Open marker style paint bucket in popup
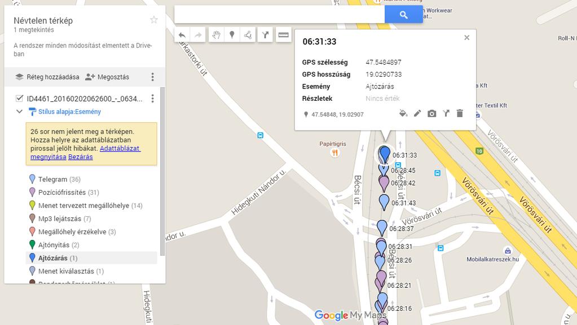The width and height of the screenshot is (577, 325). [403, 113]
